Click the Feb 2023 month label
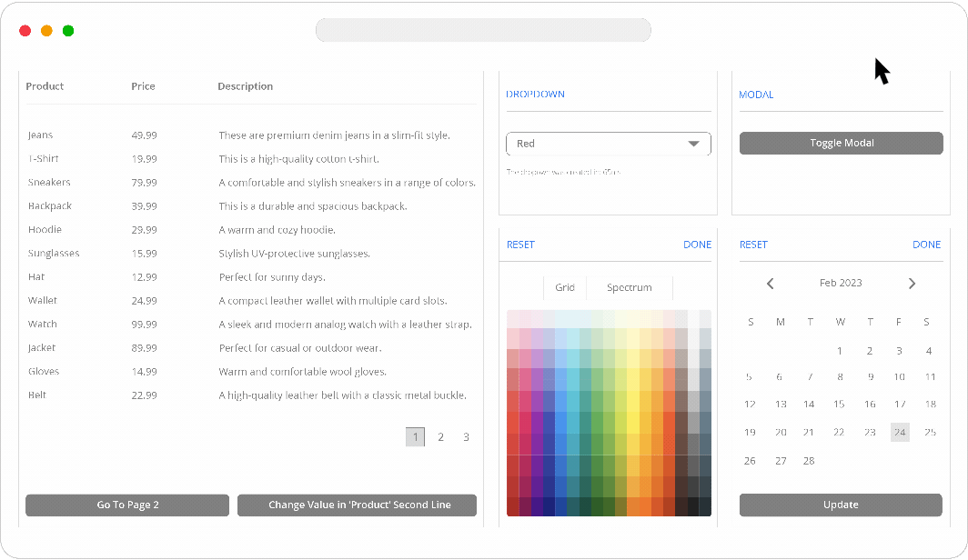Viewport: 968px width, 560px height. 841,283
